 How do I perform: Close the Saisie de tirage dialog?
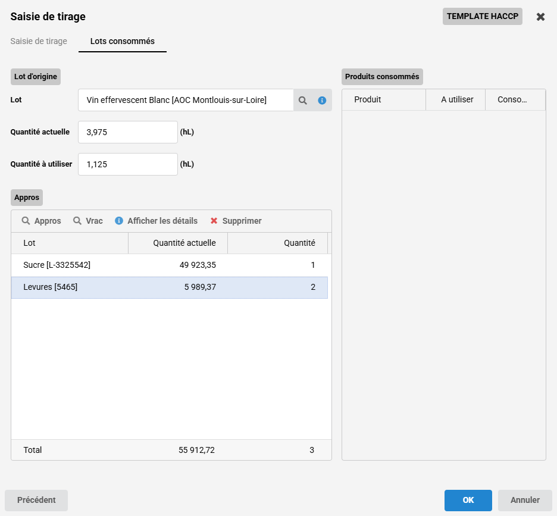tap(540, 17)
